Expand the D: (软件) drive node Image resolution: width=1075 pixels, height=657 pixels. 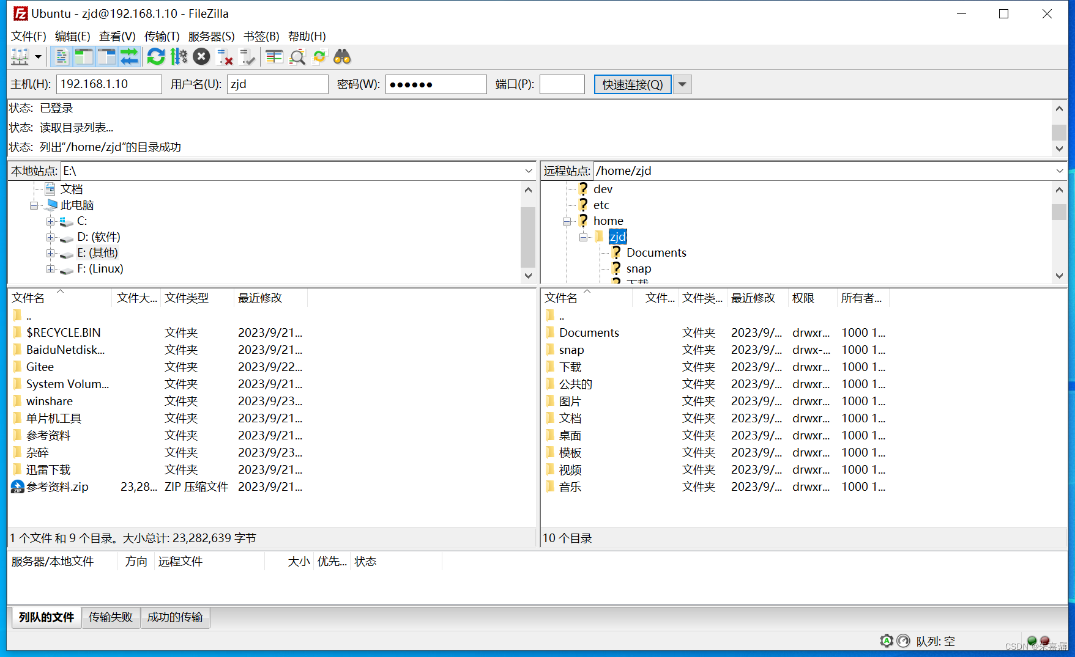50,237
